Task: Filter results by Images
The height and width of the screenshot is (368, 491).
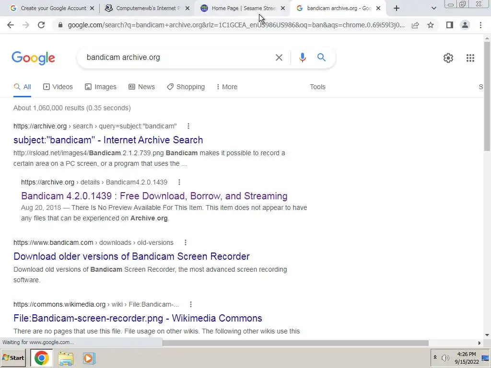Action: click(101, 87)
